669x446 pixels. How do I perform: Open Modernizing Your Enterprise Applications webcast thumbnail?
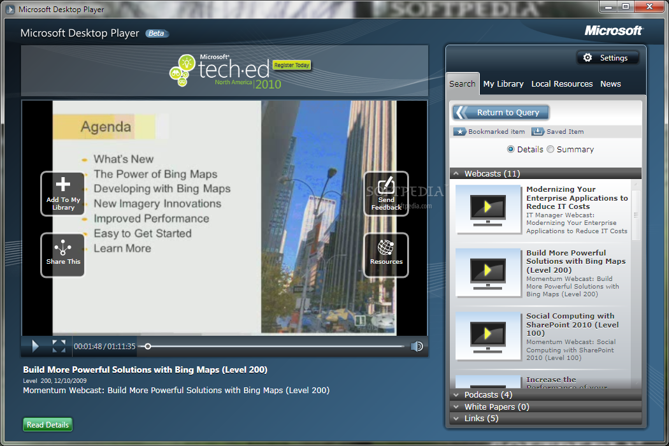488,209
